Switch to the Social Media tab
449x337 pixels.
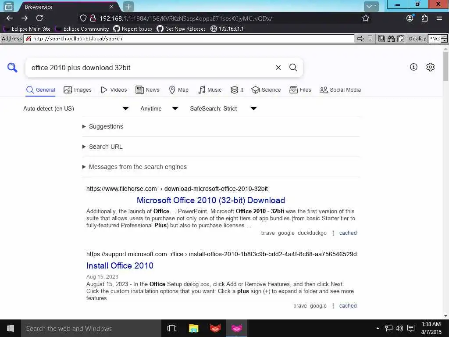pyautogui.click(x=340, y=90)
